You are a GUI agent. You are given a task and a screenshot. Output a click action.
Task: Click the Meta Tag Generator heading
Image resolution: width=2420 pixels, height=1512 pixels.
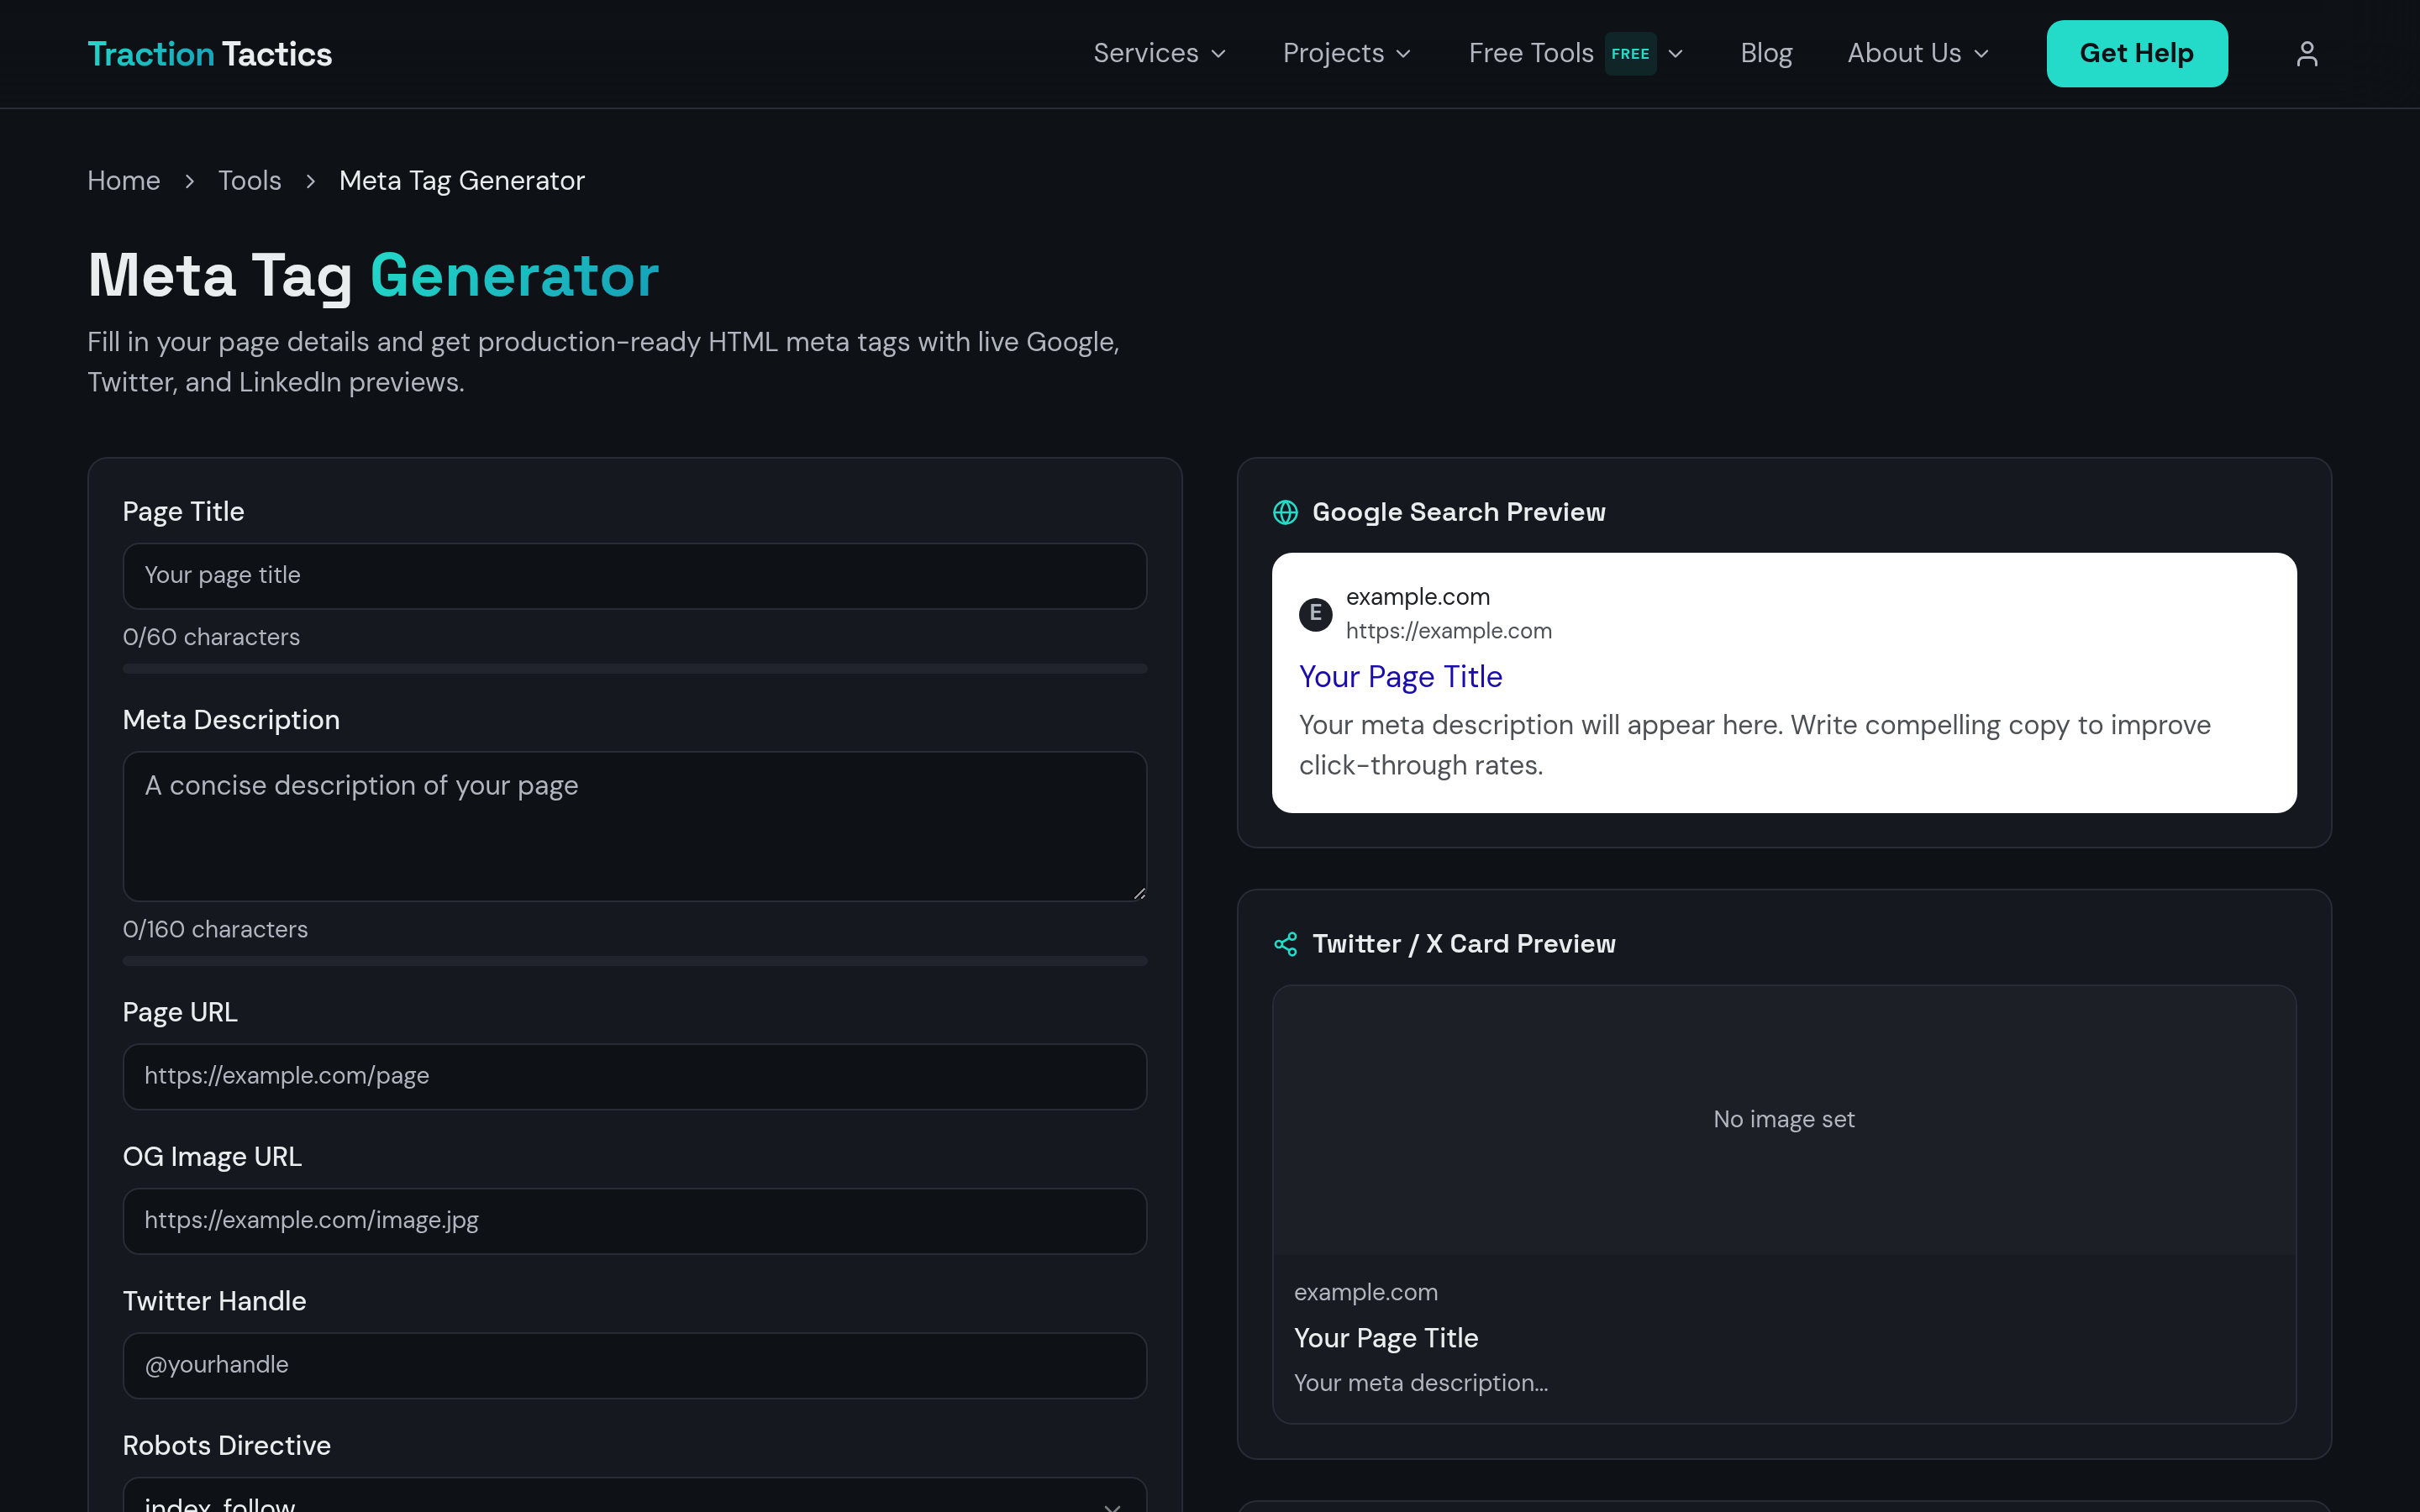pyautogui.click(x=373, y=275)
